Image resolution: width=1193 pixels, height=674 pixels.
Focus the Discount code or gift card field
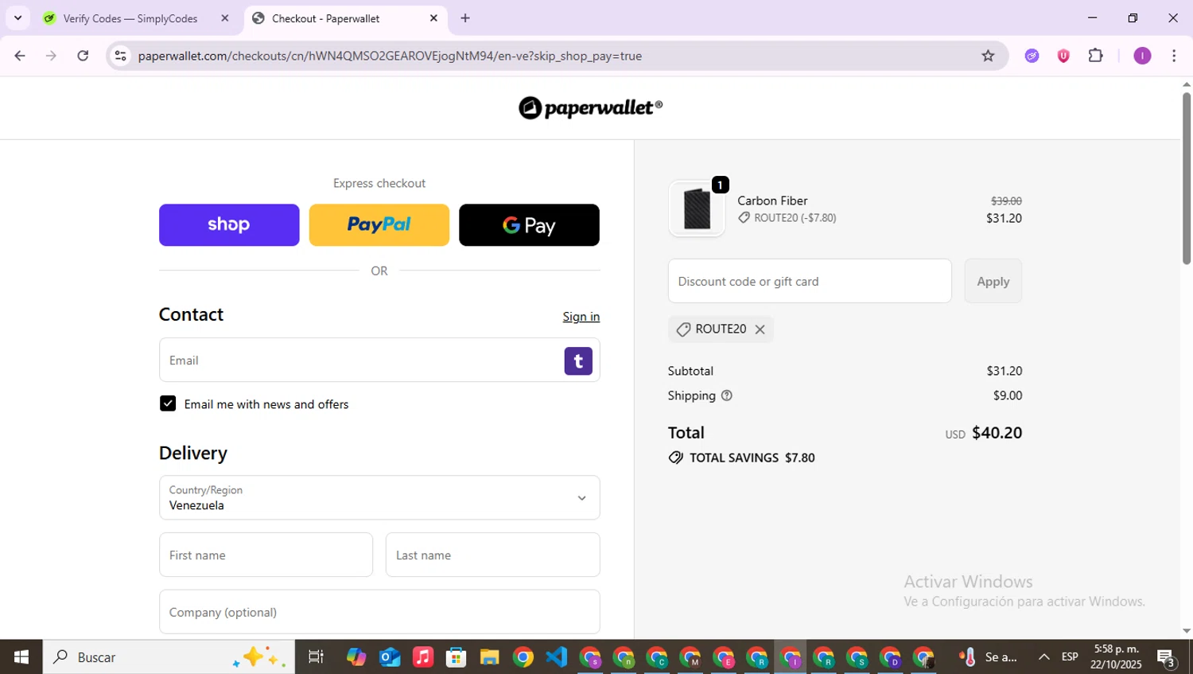coord(810,281)
